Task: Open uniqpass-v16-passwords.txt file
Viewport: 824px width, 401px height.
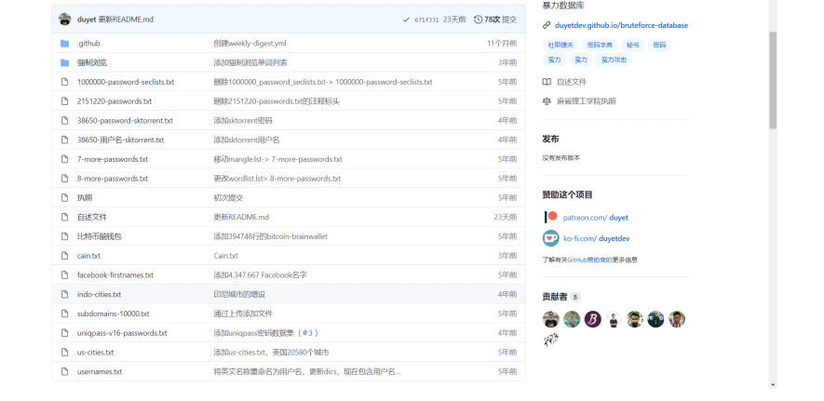Action: coord(123,333)
